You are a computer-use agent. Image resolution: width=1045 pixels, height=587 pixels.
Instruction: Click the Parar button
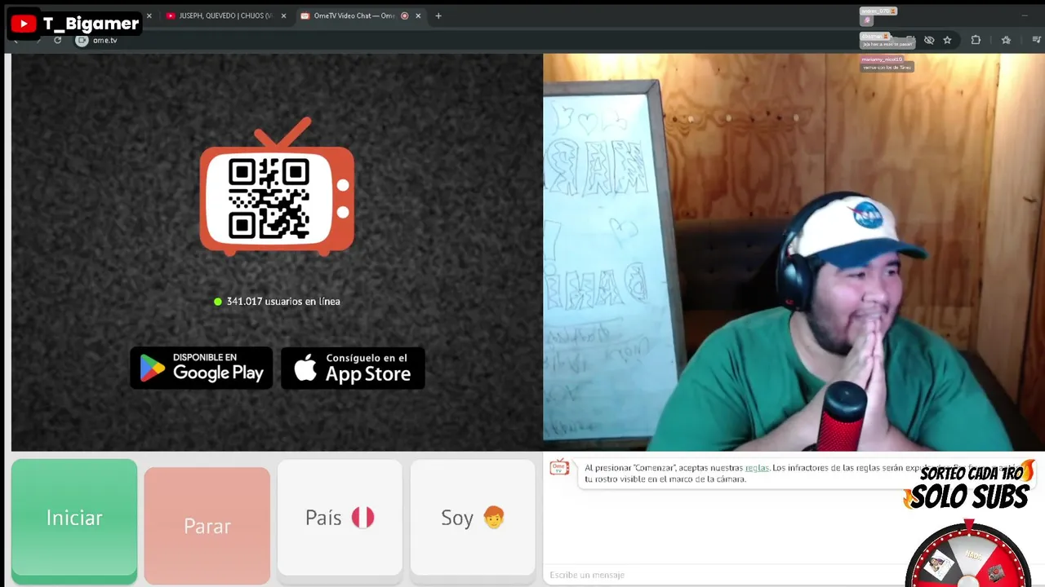[x=207, y=526]
